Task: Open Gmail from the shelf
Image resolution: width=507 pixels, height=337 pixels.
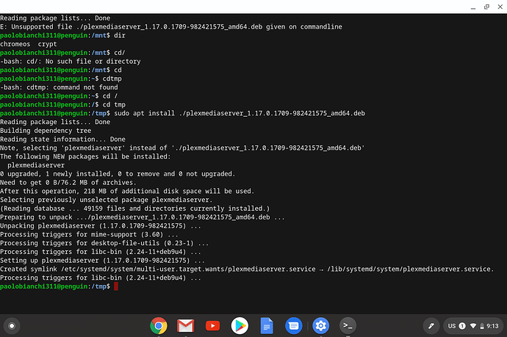Action: (x=186, y=326)
